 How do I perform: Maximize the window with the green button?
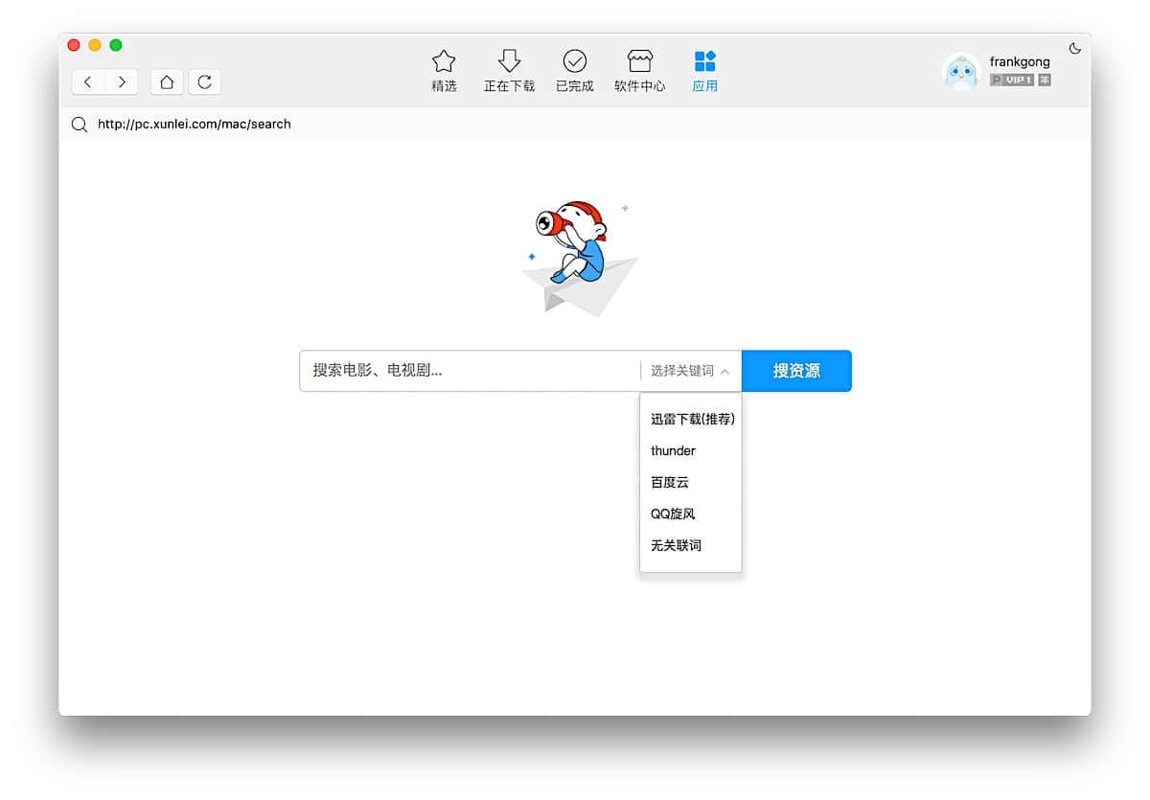pos(116,45)
